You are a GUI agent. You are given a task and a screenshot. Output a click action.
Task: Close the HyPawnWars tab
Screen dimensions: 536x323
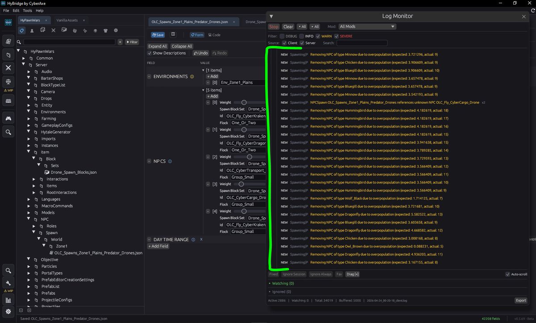click(46, 21)
